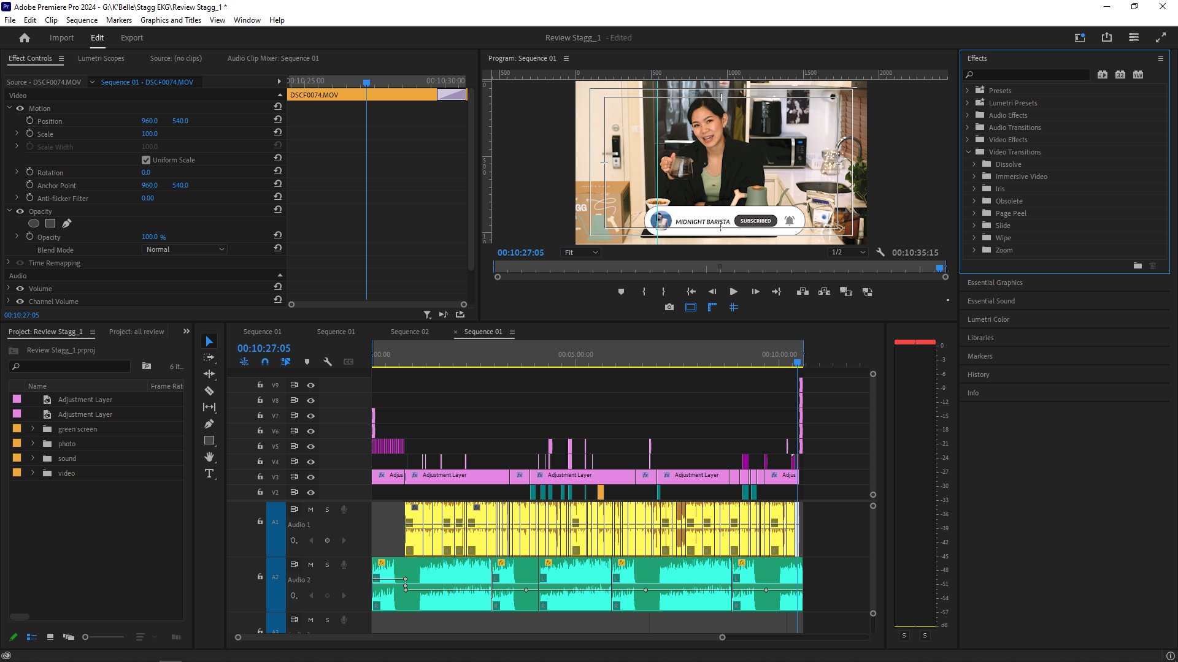Open the Blend Mode Normal dropdown
1178x662 pixels.
pyautogui.click(x=185, y=249)
